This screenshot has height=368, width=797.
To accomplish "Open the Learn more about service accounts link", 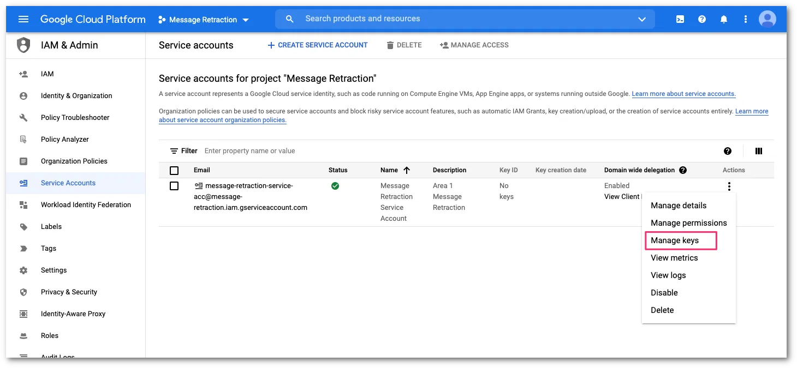I will [x=683, y=93].
